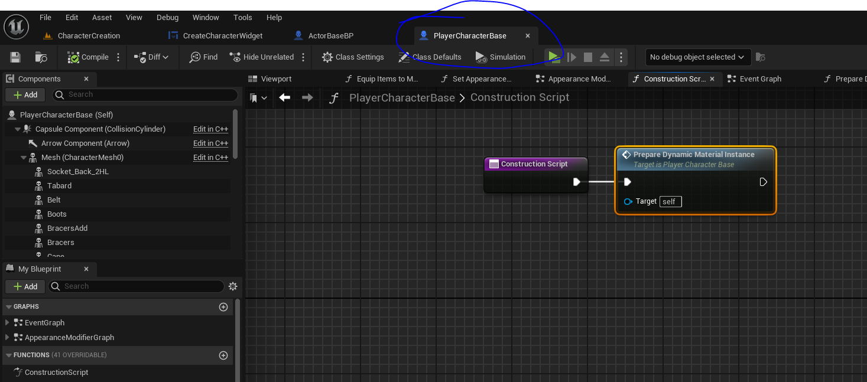Image resolution: width=867 pixels, height=382 pixels.
Task: Close the Components panel tab
Action: pos(86,79)
